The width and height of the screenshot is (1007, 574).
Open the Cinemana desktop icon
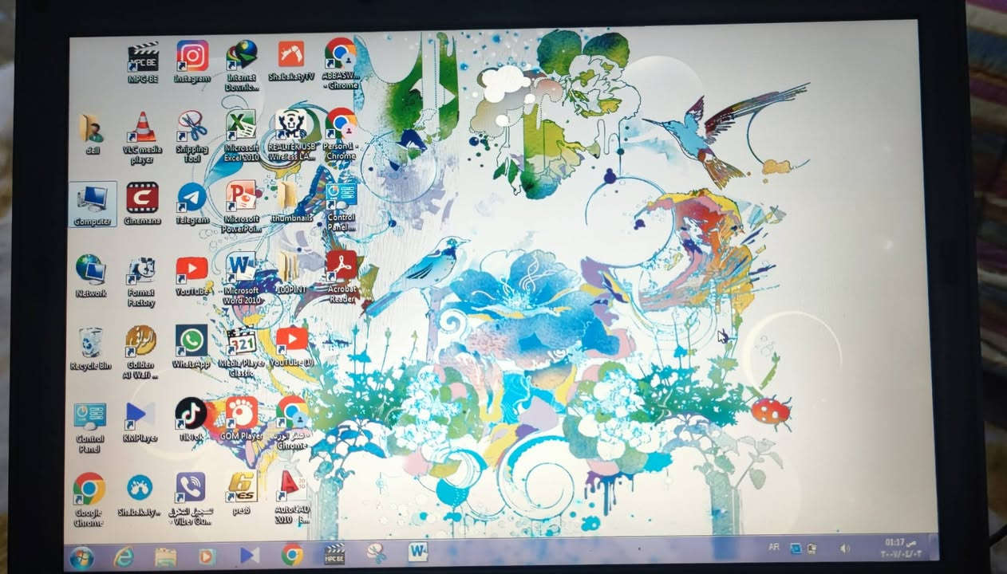[x=142, y=204]
